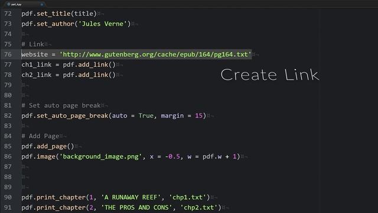This screenshot has width=378, height=213.
Task: Click line number 72 in gutter
Action: (x=8, y=14)
